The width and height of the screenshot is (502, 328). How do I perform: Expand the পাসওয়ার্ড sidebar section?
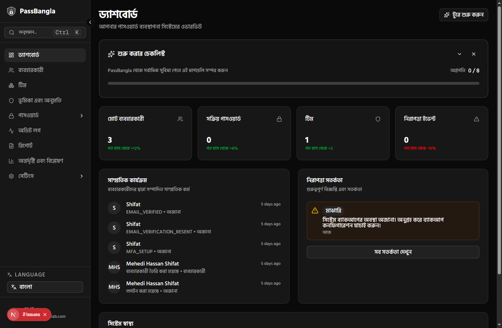81,115
